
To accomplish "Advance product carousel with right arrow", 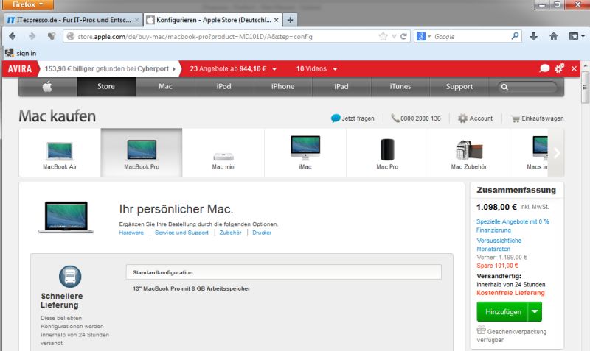I will (x=557, y=153).
